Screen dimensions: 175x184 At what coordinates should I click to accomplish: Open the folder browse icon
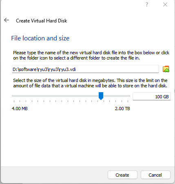[x=166, y=69]
